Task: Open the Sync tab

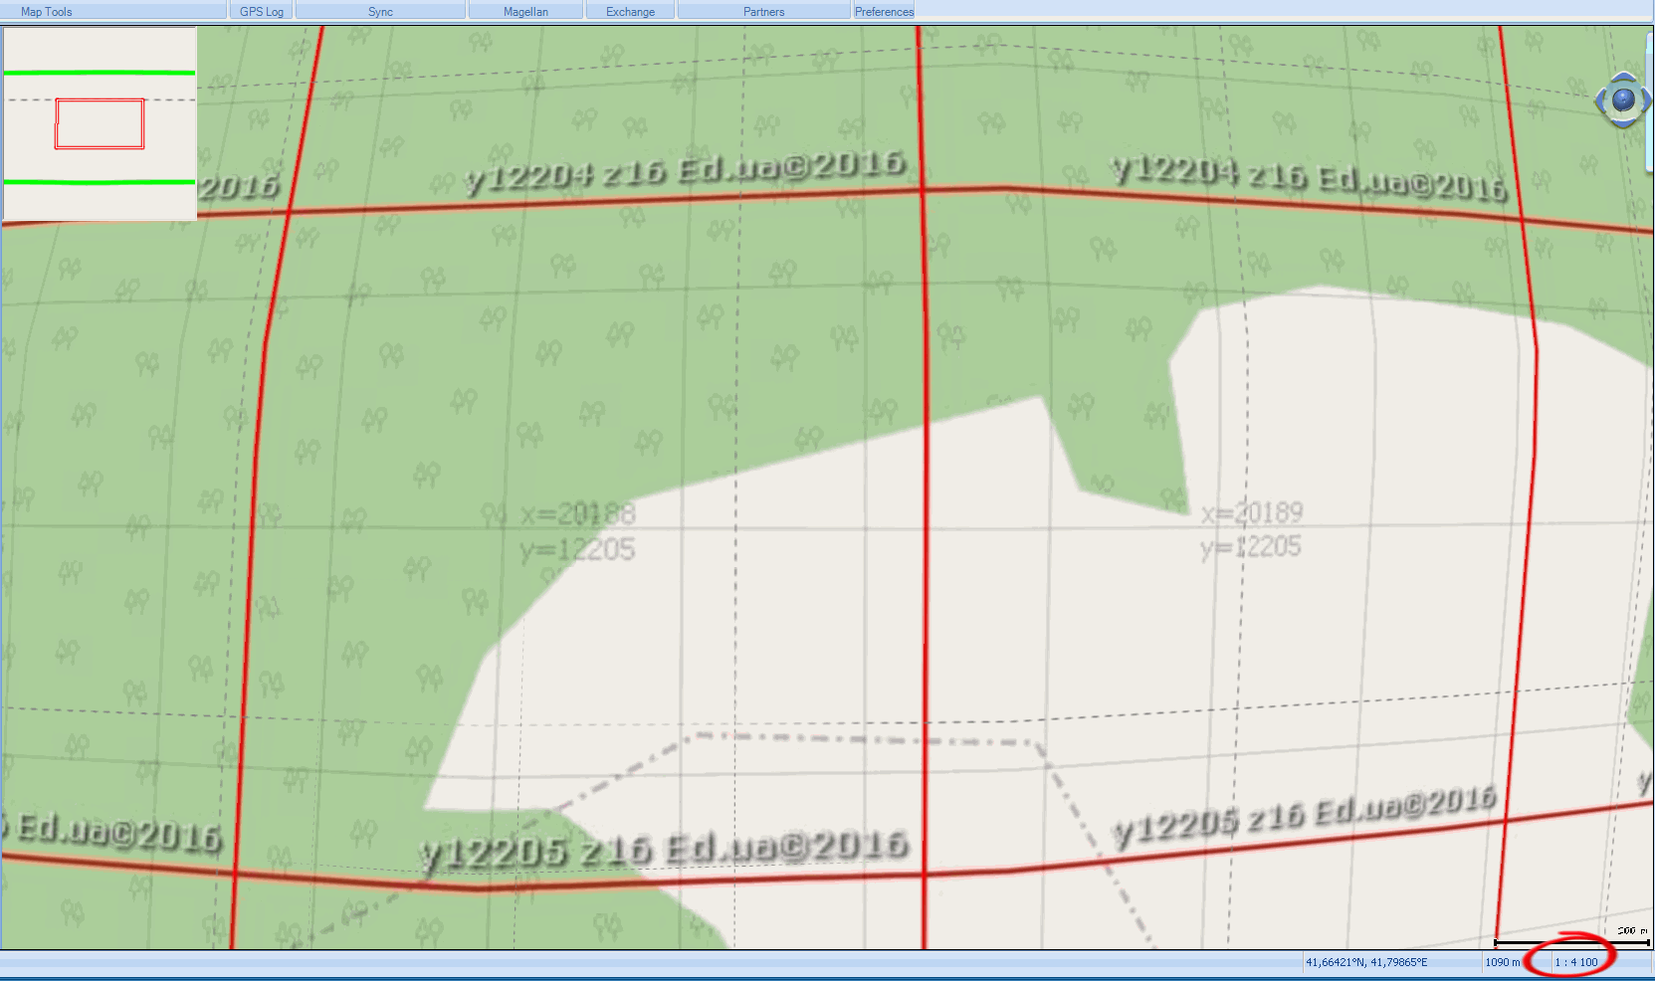Action: 380,12
